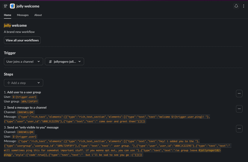
Task: Click the plus icon in Add a step
Action: pyautogui.click(x=9, y=83)
